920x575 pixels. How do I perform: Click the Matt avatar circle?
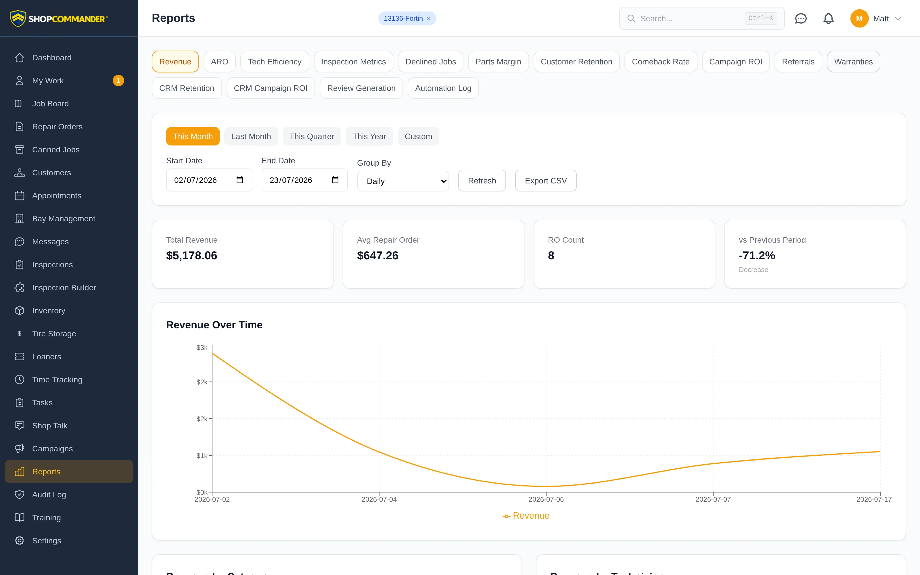coord(859,18)
